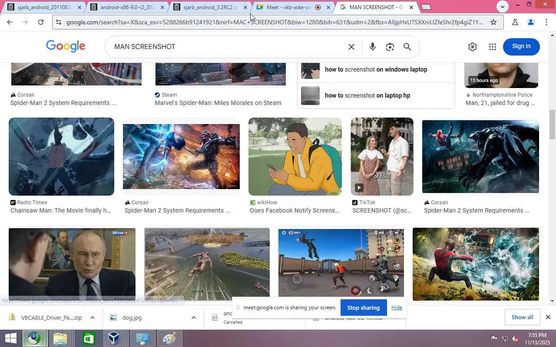
Task: Open File Explorer from the taskbar
Action: coord(60,338)
